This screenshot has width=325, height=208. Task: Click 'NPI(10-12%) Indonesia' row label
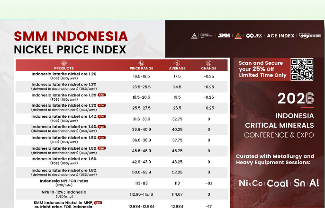coord(64,194)
